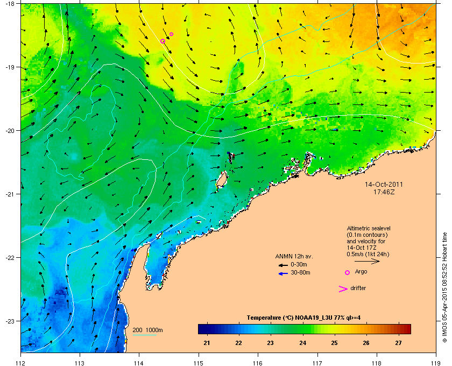Click the orange 26°C section of colorbar
The image size is (452, 366).
point(366,329)
